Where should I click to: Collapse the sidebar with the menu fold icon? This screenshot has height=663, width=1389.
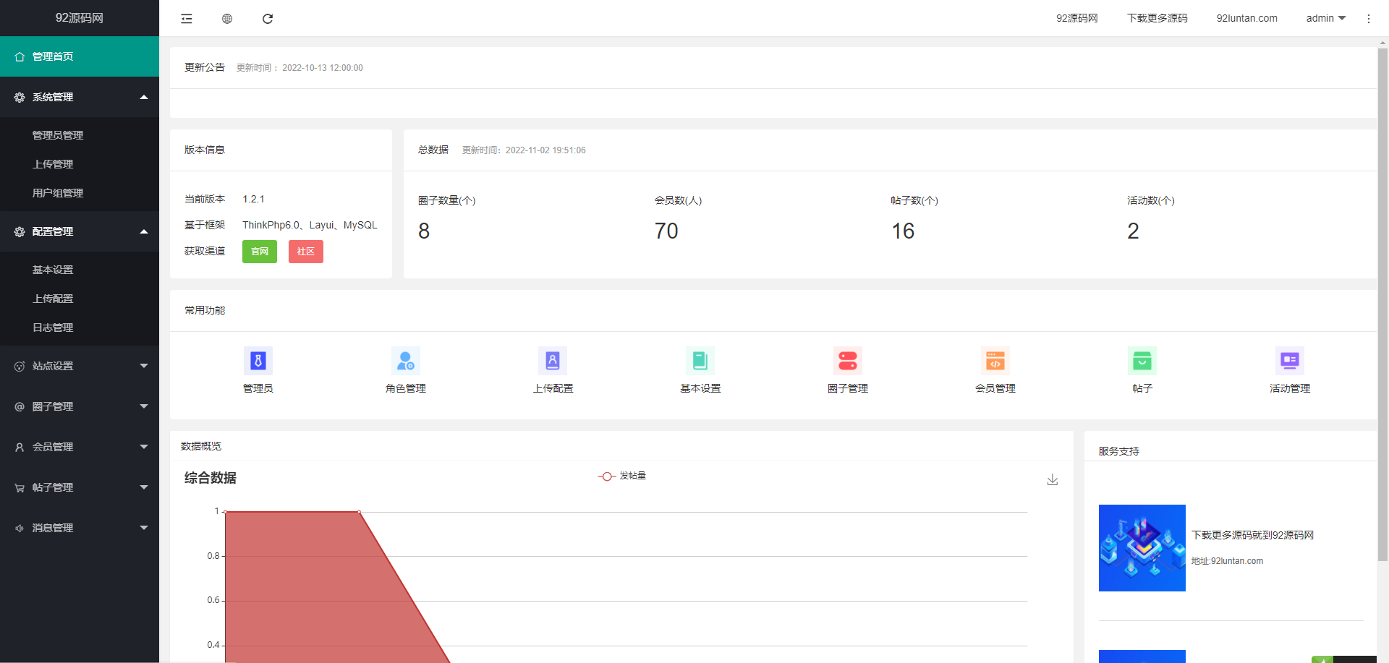point(187,19)
